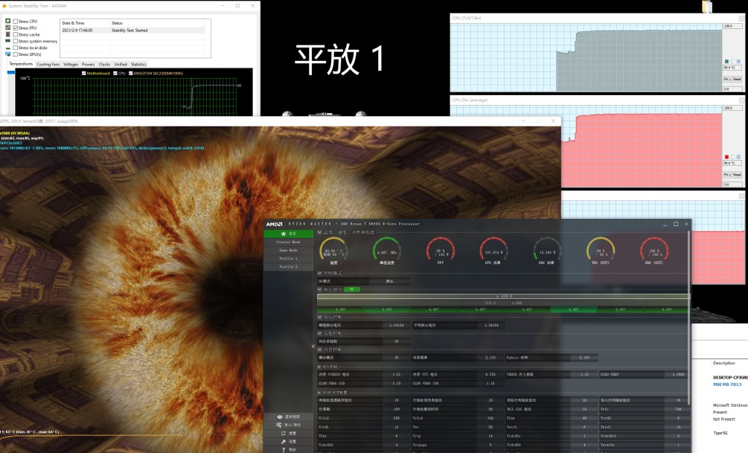This screenshot has width=748, height=453.
Task: Open the Cooling Fans tab
Action: (48, 65)
